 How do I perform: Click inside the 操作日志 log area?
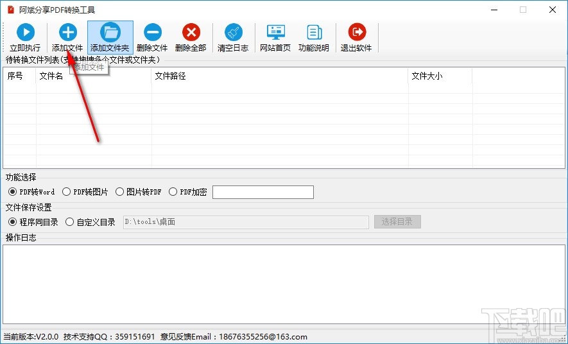(x=284, y=284)
